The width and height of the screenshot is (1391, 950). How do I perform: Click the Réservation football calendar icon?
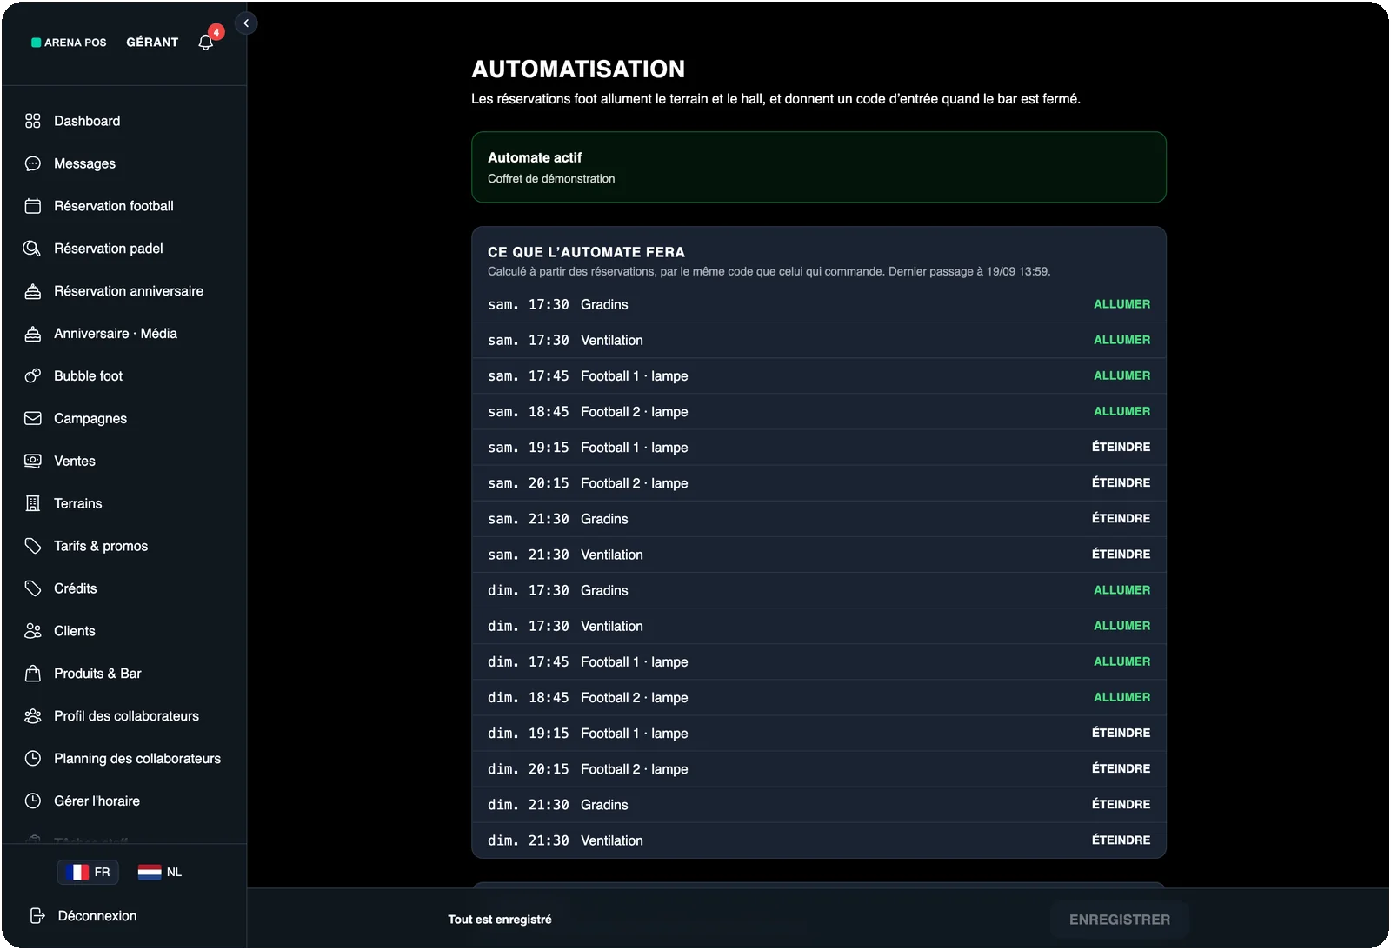pyautogui.click(x=33, y=206)
